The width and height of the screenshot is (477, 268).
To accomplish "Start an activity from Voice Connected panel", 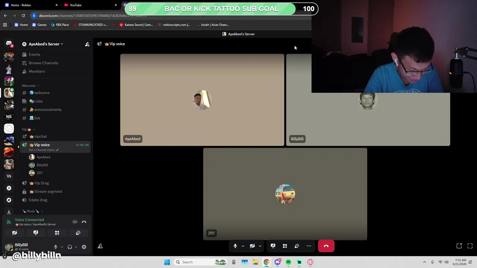I will click(57, 233).
